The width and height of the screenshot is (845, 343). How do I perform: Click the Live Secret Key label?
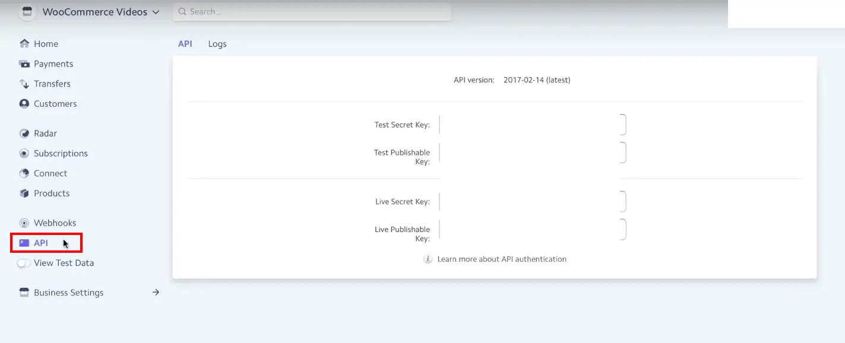(x=403, y=202)
